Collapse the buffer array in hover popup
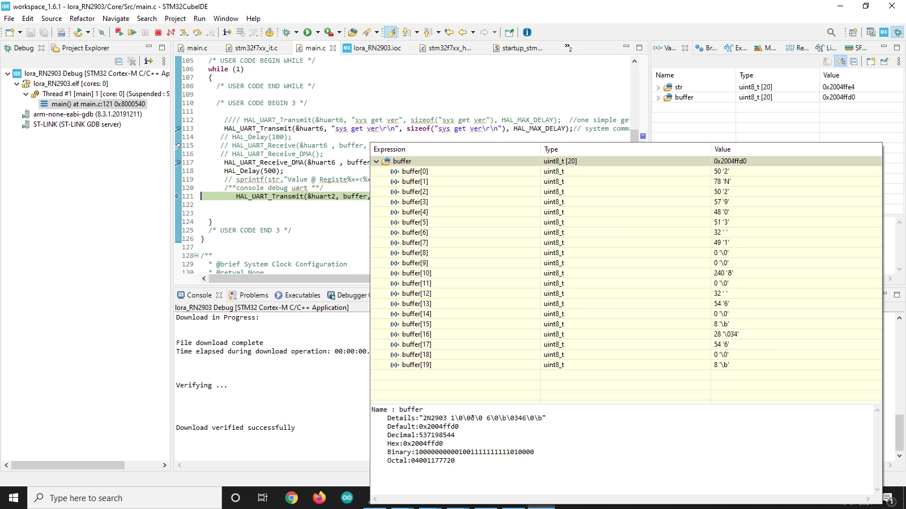This screenshot has width=906, height=509. (376, 161)
